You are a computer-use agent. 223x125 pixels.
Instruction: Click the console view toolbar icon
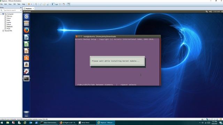[x=69, y=4]
